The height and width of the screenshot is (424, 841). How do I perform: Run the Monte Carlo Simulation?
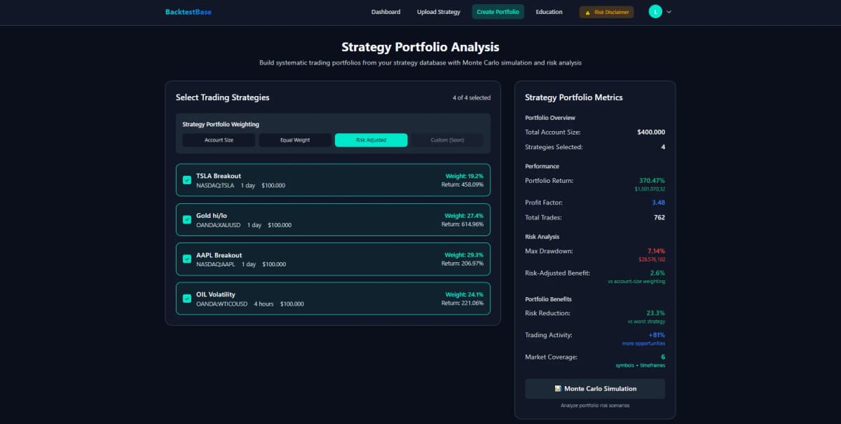click(594, 388)
